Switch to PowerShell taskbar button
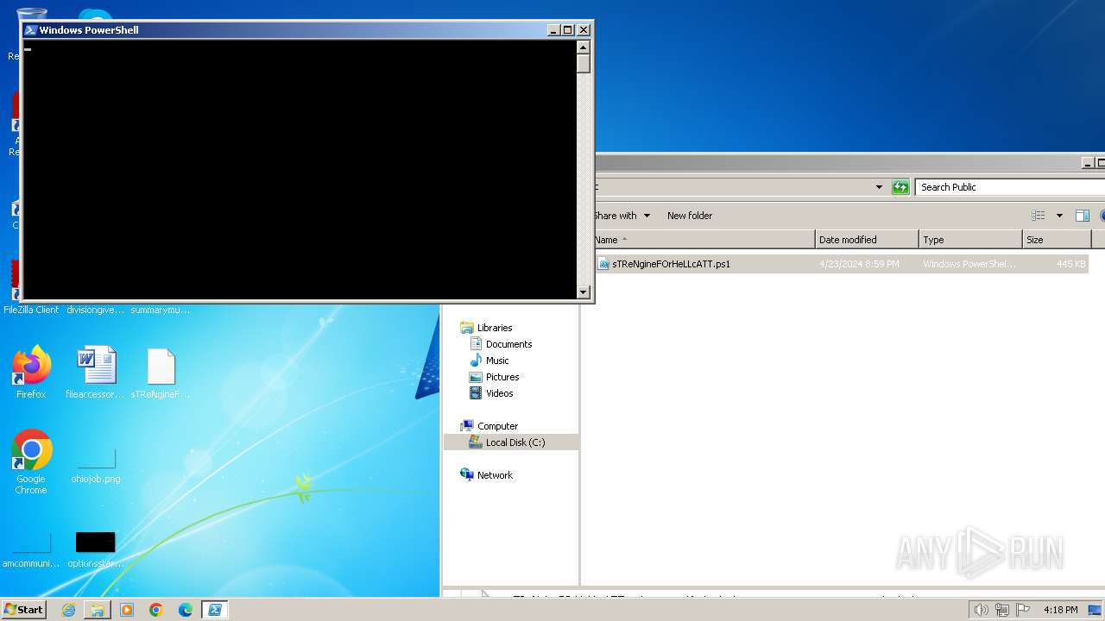The height and width of the screenshot is (621, 1105). (x=214, y=610)
